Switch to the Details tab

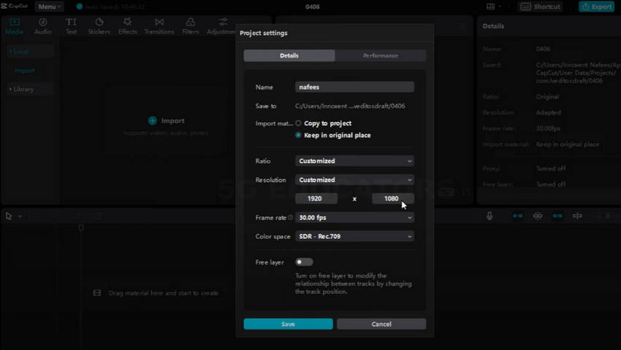289,56
